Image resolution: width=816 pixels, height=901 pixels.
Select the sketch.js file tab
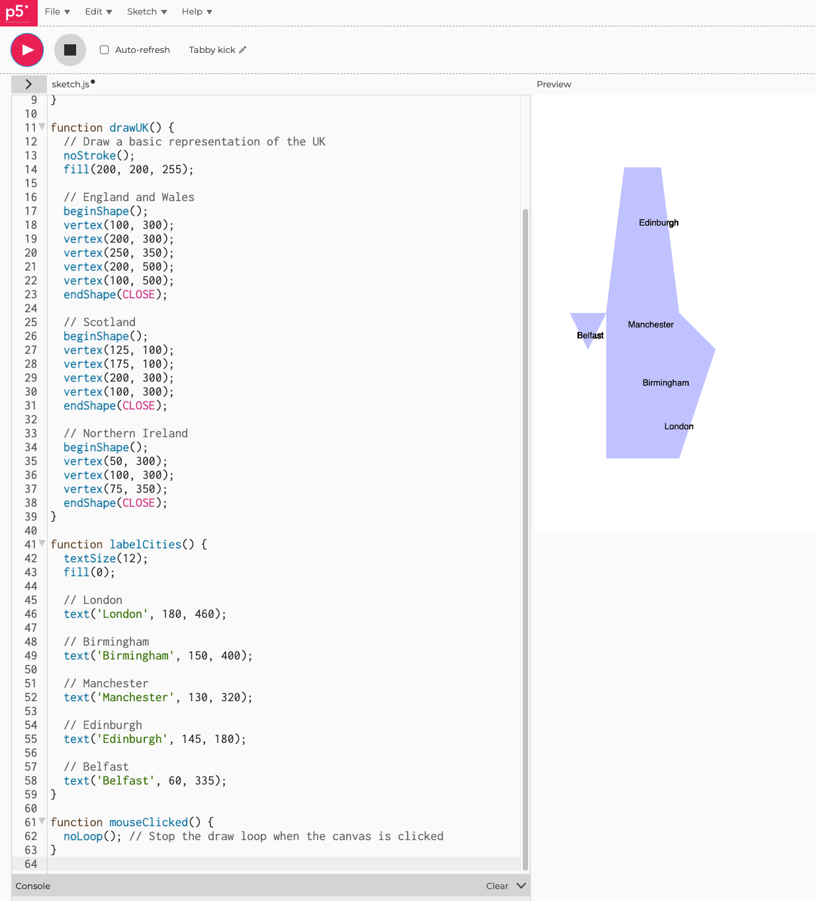click(x=71, y=84)
